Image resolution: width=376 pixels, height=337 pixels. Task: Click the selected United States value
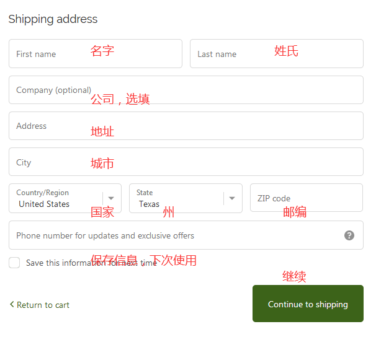44,204
